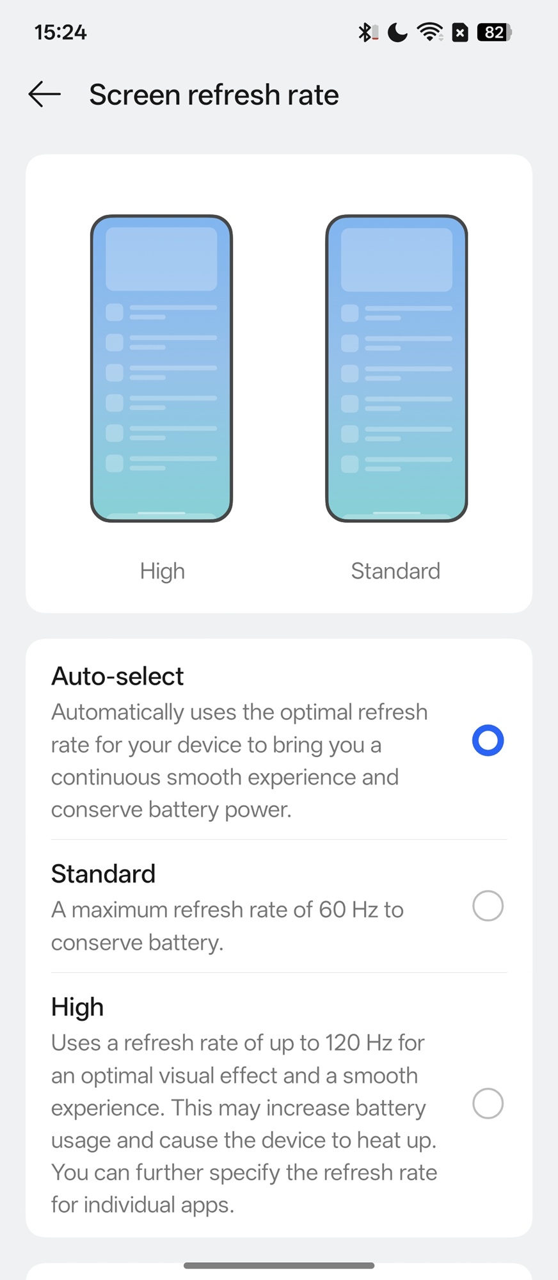Select the Auto-select radio button
Image resolution: width=558 pixels, height=1280 pixels.
tap(488, 740)
